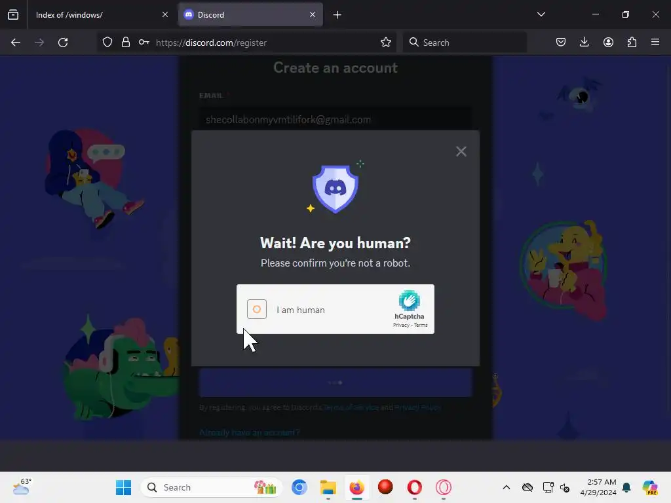
Task: Open a new browser tab
Action: tap(337, 15)
